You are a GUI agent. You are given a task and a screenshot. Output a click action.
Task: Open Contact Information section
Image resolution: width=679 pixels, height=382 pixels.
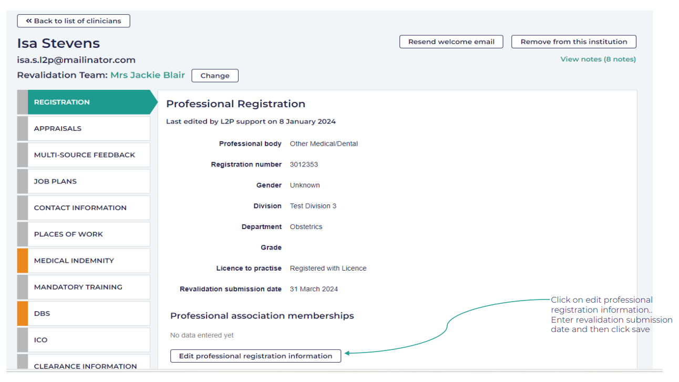pyautogui.click(x=84, y=208)
